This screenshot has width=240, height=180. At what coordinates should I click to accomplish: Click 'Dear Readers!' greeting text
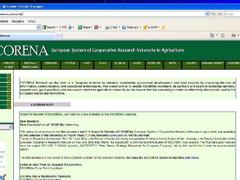tap(30, 121)
